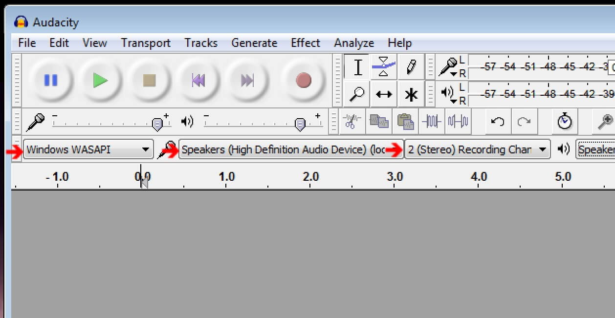Click the recording level meter scale
Screen dimensions: 615x318
click(542, 67)
